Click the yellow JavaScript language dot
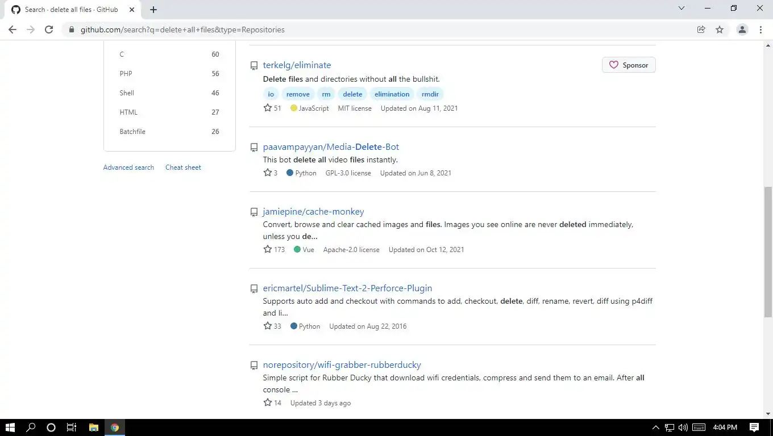Viewport: 773px width, 436px height. 294,108
